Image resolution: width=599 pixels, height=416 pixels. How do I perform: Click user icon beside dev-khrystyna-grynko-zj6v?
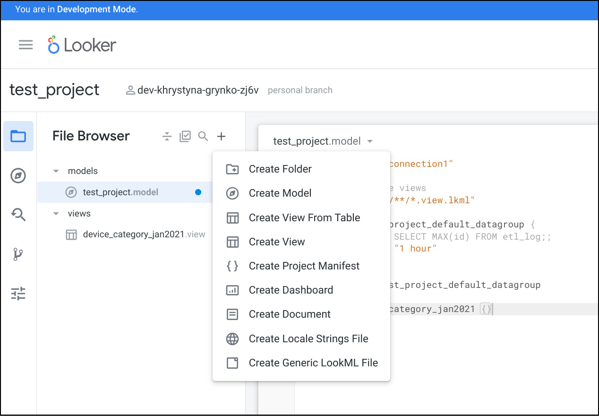[130, 90]
